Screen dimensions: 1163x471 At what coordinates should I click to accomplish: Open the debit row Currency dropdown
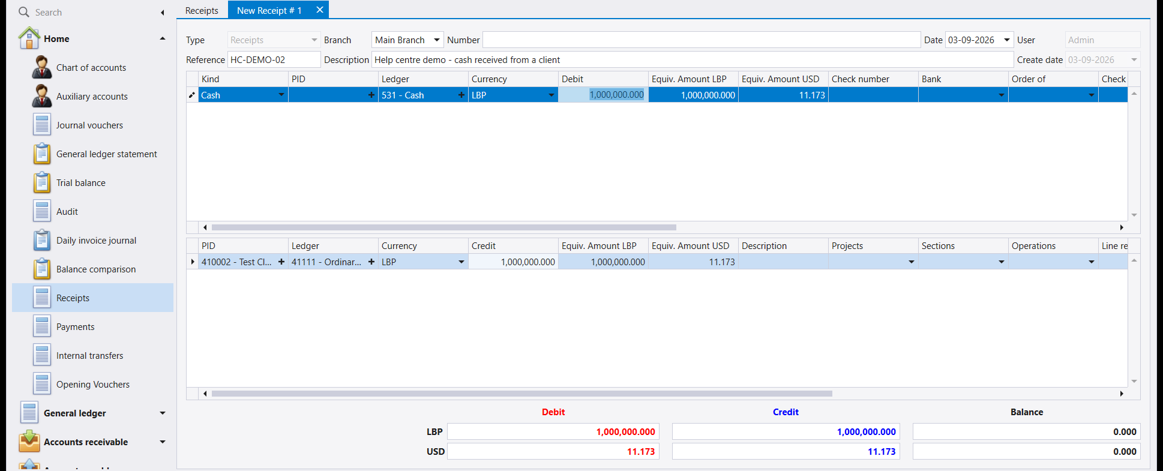[551, 95]
